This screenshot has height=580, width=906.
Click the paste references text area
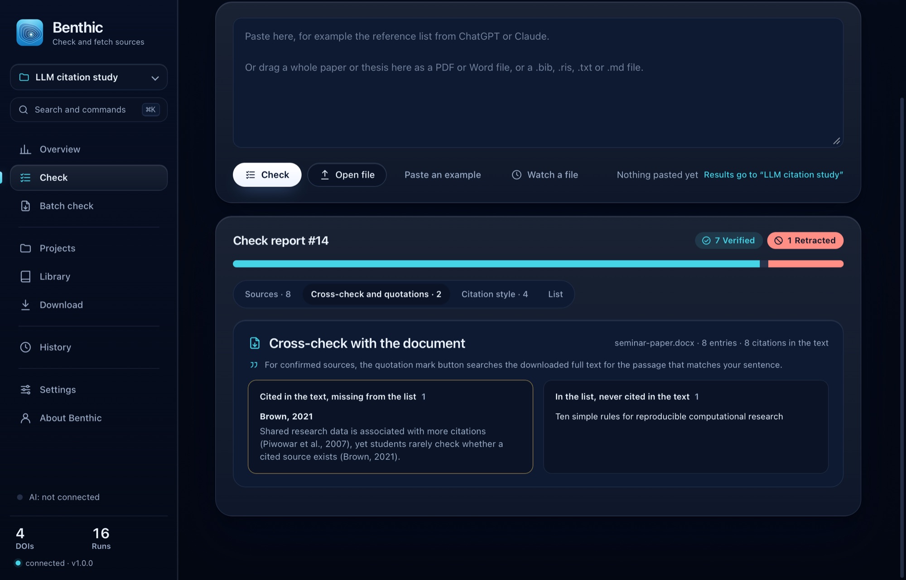tap(538, 83)
